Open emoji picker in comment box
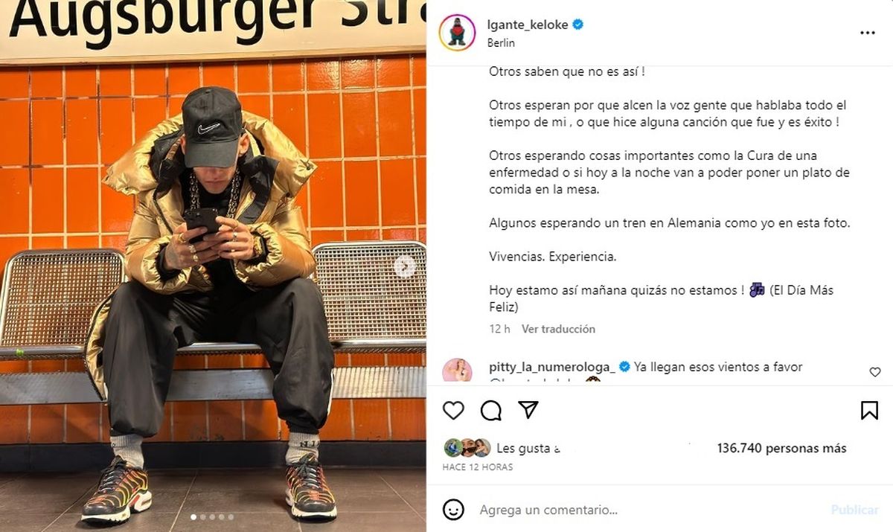The image size is (893, 532). pos(453,510)
